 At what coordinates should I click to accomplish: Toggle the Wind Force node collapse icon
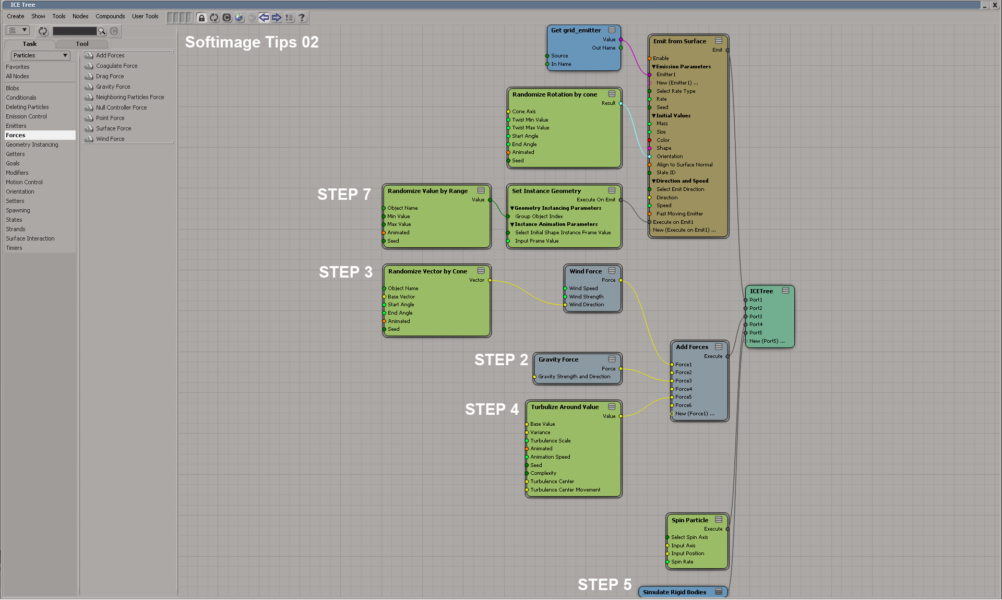tap(612, 271)
